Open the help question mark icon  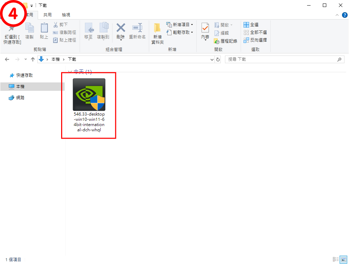[344, 15]
